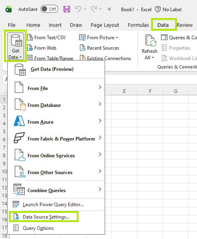The height and width of the screenshot is (239, 197).
Task: Open From Fabric & Power Platform submenu
Action: tap(56, 138)
